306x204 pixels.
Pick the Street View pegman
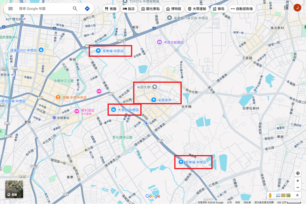click(x=270, y=195)
